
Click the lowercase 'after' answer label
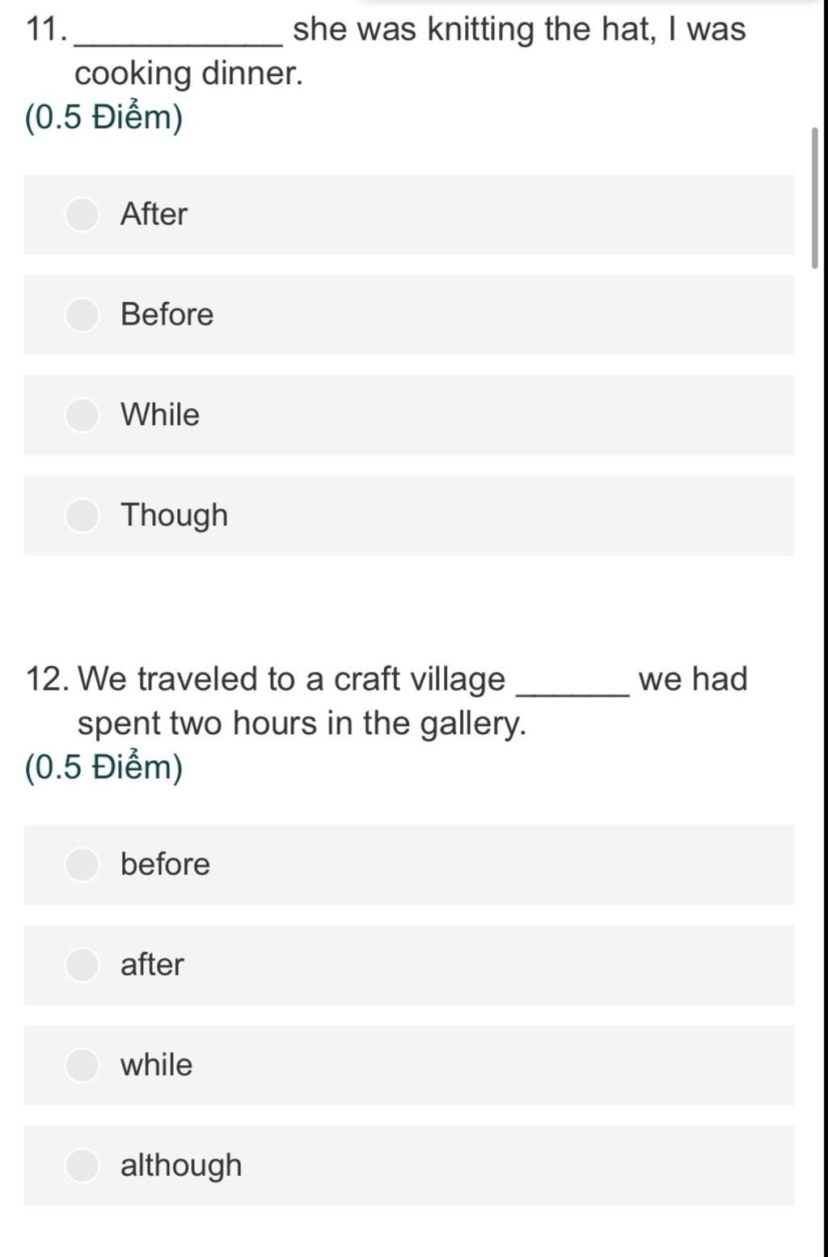click(x=152, y=965)
